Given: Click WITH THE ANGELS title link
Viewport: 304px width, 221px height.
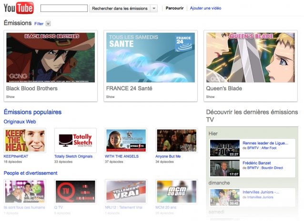Looking at the screenshot, I should click(122, 156).
